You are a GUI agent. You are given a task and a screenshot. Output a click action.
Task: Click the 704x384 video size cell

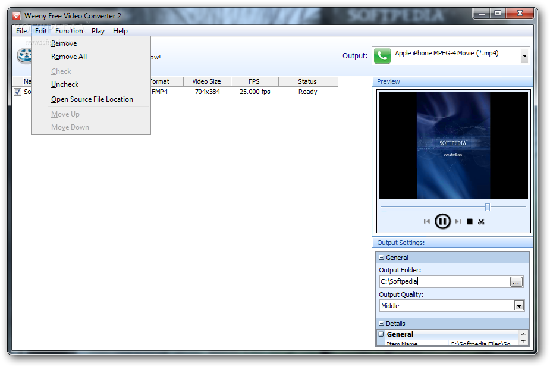(x=208, y=92)
